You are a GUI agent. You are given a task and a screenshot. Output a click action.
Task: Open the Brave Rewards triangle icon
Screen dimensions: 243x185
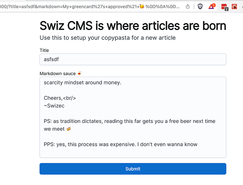(x=212, y=6)
